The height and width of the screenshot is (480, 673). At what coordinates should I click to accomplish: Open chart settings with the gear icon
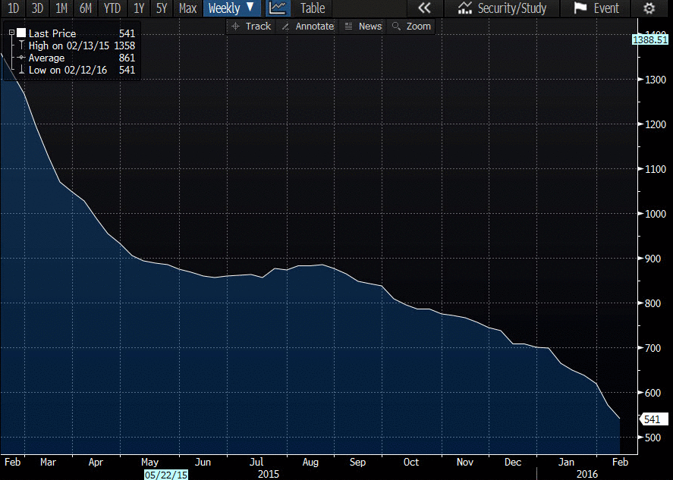coord(649,8)
